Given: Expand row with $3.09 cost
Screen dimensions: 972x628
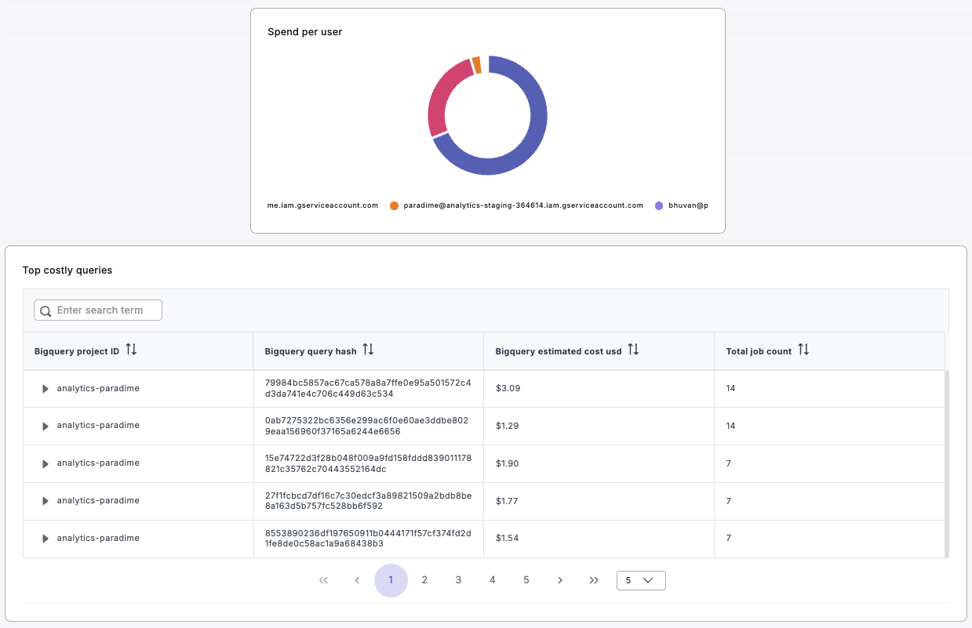Looking at the screenshot, I should (x=46, y=389).
